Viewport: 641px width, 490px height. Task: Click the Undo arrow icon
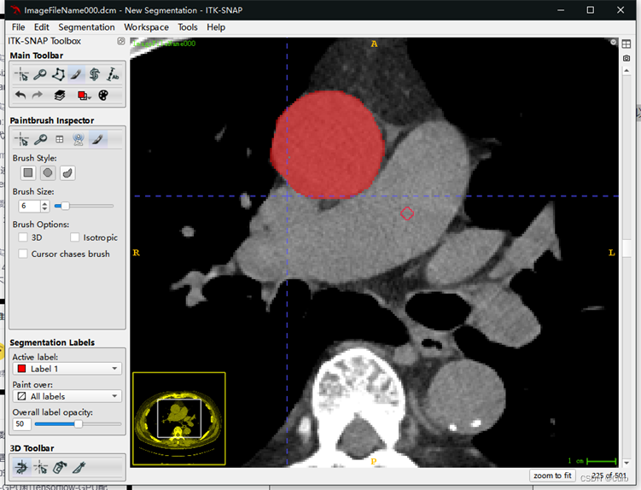click(x=20, y=96)
